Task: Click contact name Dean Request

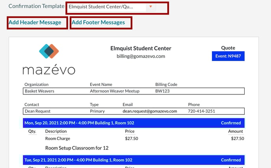Action: [37, 111]
